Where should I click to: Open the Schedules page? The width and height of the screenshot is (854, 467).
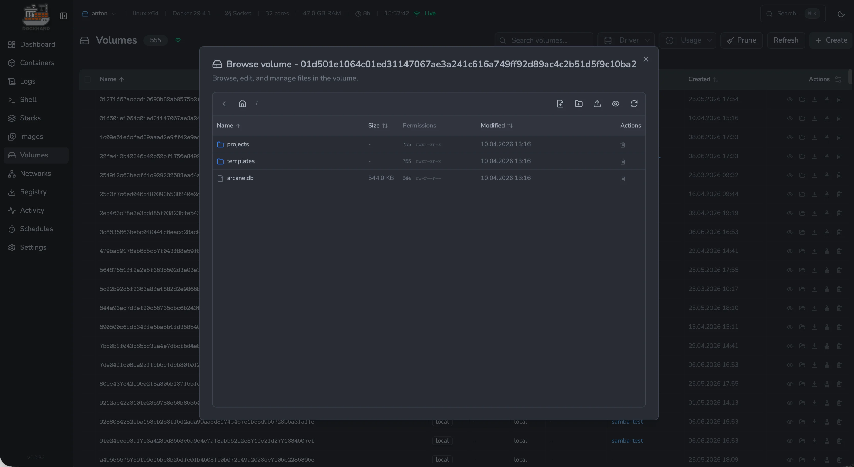[36, 229]
